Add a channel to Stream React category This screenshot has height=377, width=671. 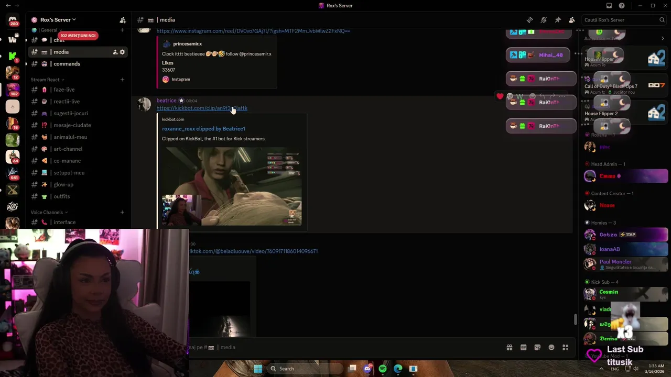coord(122,80)
